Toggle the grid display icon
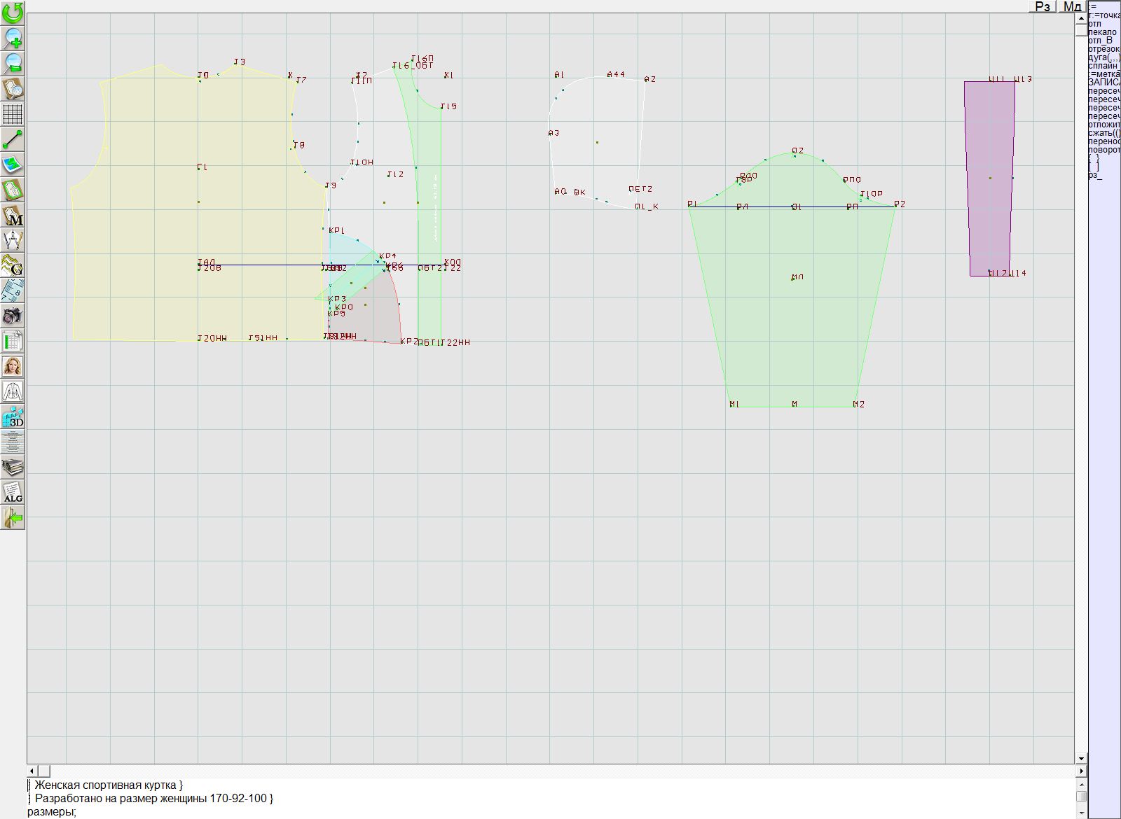 (x=13, y=113)
